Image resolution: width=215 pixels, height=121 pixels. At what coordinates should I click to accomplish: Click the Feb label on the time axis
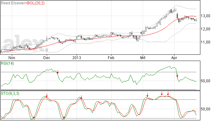[111, 58]
